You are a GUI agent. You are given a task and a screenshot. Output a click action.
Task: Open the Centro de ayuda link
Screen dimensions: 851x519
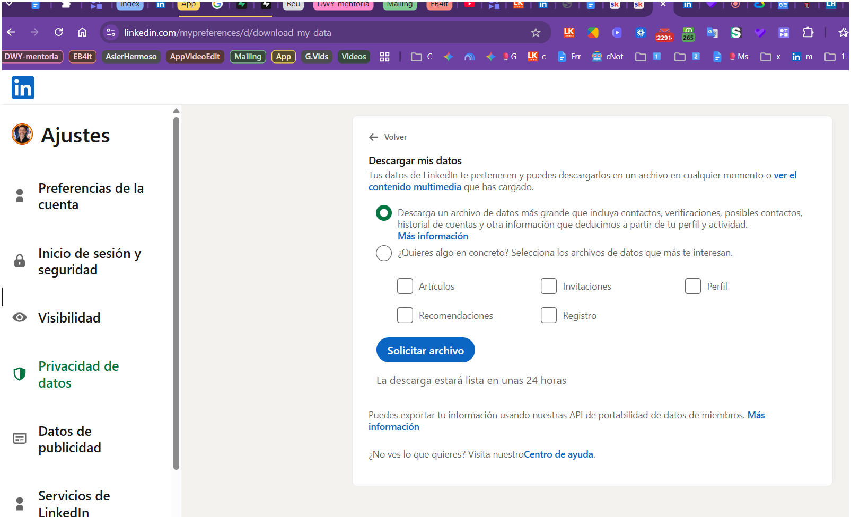[x=558, y=454]
